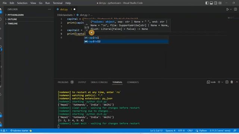Open the Terminal menu
Image resolution: width=239 pixels, height=134 pixels.
coord(58,3)
